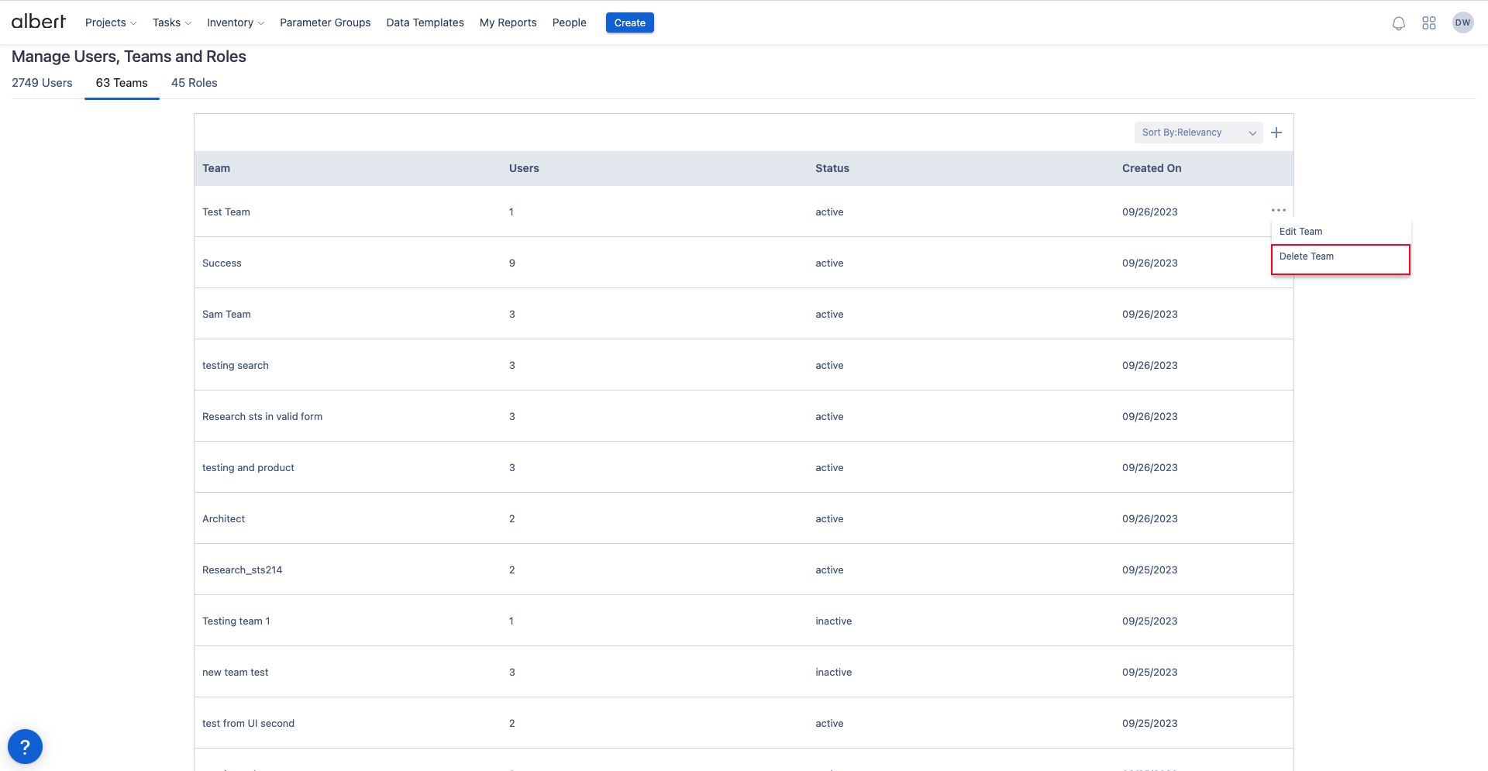This screenshot has height=771, width=1488.
Task: Switch to the 2749 Users tab
Action: tap(42, 83)
